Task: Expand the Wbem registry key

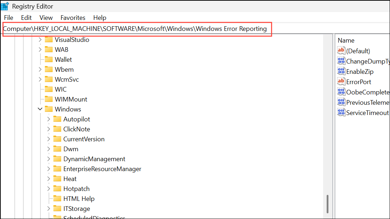Action: 40,69
